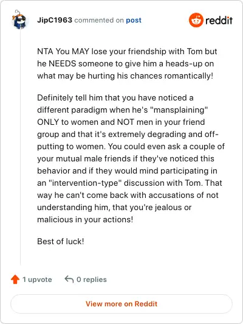
Task: Click the curved reply arrow icon
Action: click(x=69, y=280)
